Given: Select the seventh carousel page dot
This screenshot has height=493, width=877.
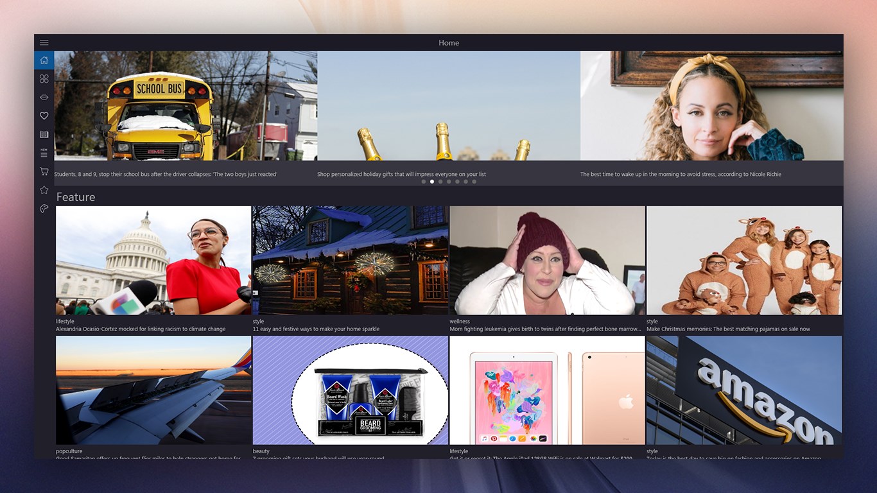Looking at the screenshot, I should tap(474, 182).
